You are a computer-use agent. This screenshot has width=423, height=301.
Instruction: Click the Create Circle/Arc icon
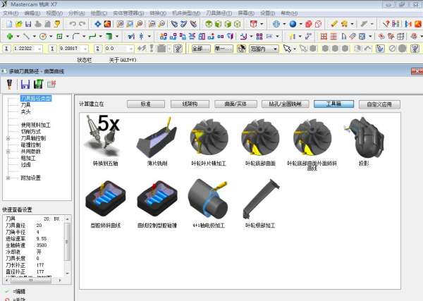(43, 36)
